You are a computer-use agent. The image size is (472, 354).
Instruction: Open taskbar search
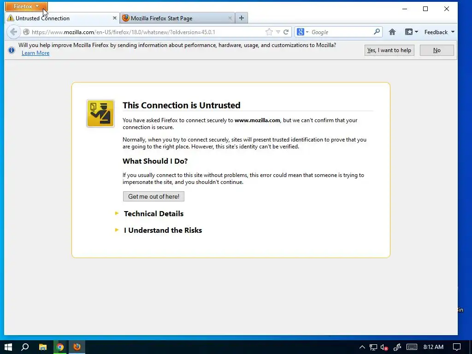pos(25,347)
